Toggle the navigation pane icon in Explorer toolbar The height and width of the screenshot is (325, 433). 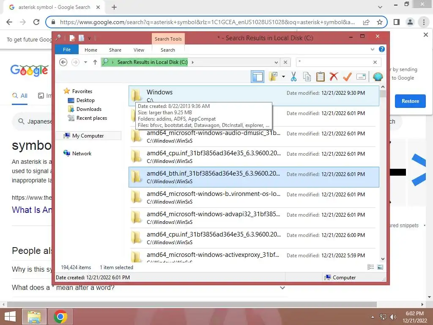tap(258, 77)
